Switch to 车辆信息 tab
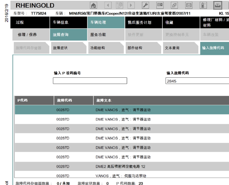 pyautogui.click(x=69, y=22)
